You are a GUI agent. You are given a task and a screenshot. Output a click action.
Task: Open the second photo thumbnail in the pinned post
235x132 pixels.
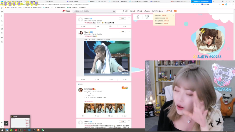click(x=99, y=108)
